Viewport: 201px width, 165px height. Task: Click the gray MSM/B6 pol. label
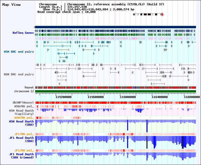pyautogui.click(x=24, y=106)
